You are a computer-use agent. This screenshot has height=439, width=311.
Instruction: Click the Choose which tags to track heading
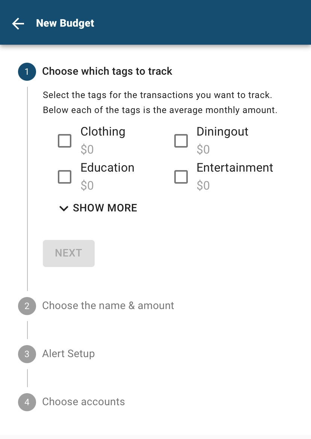[x=107, y=71]
